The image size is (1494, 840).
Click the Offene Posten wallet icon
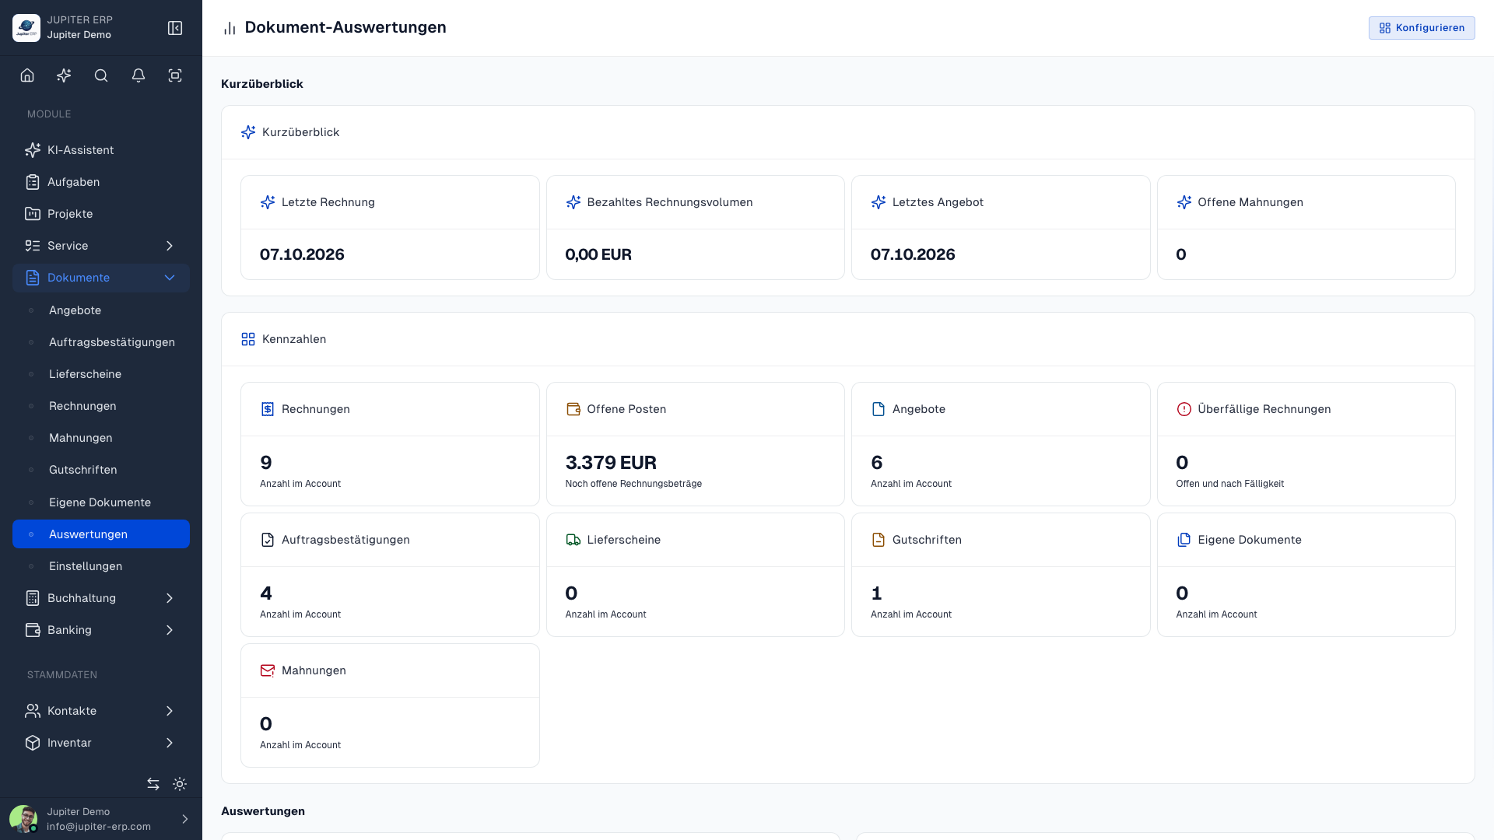[x=573, y=409]
